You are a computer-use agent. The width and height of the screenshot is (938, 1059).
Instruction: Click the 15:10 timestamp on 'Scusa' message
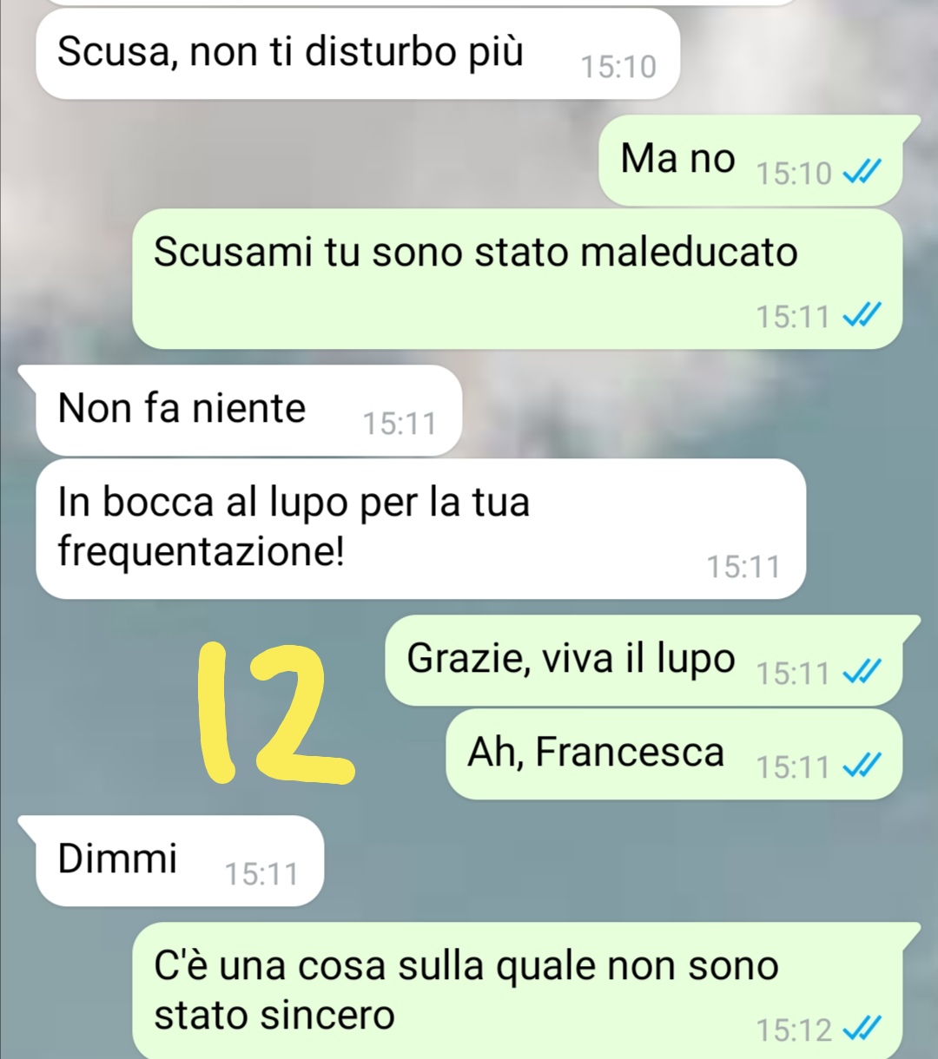click(x=618, y=68)
